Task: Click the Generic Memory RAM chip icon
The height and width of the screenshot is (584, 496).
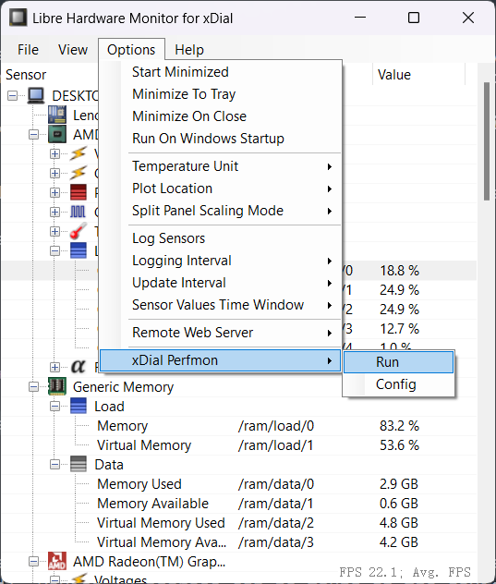Action: click(57, 386)
